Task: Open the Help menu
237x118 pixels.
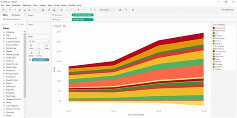Action: [x=79, y=5]
